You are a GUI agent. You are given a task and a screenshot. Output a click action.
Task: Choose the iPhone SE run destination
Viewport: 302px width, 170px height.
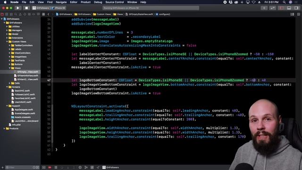(x=59, y=8)
